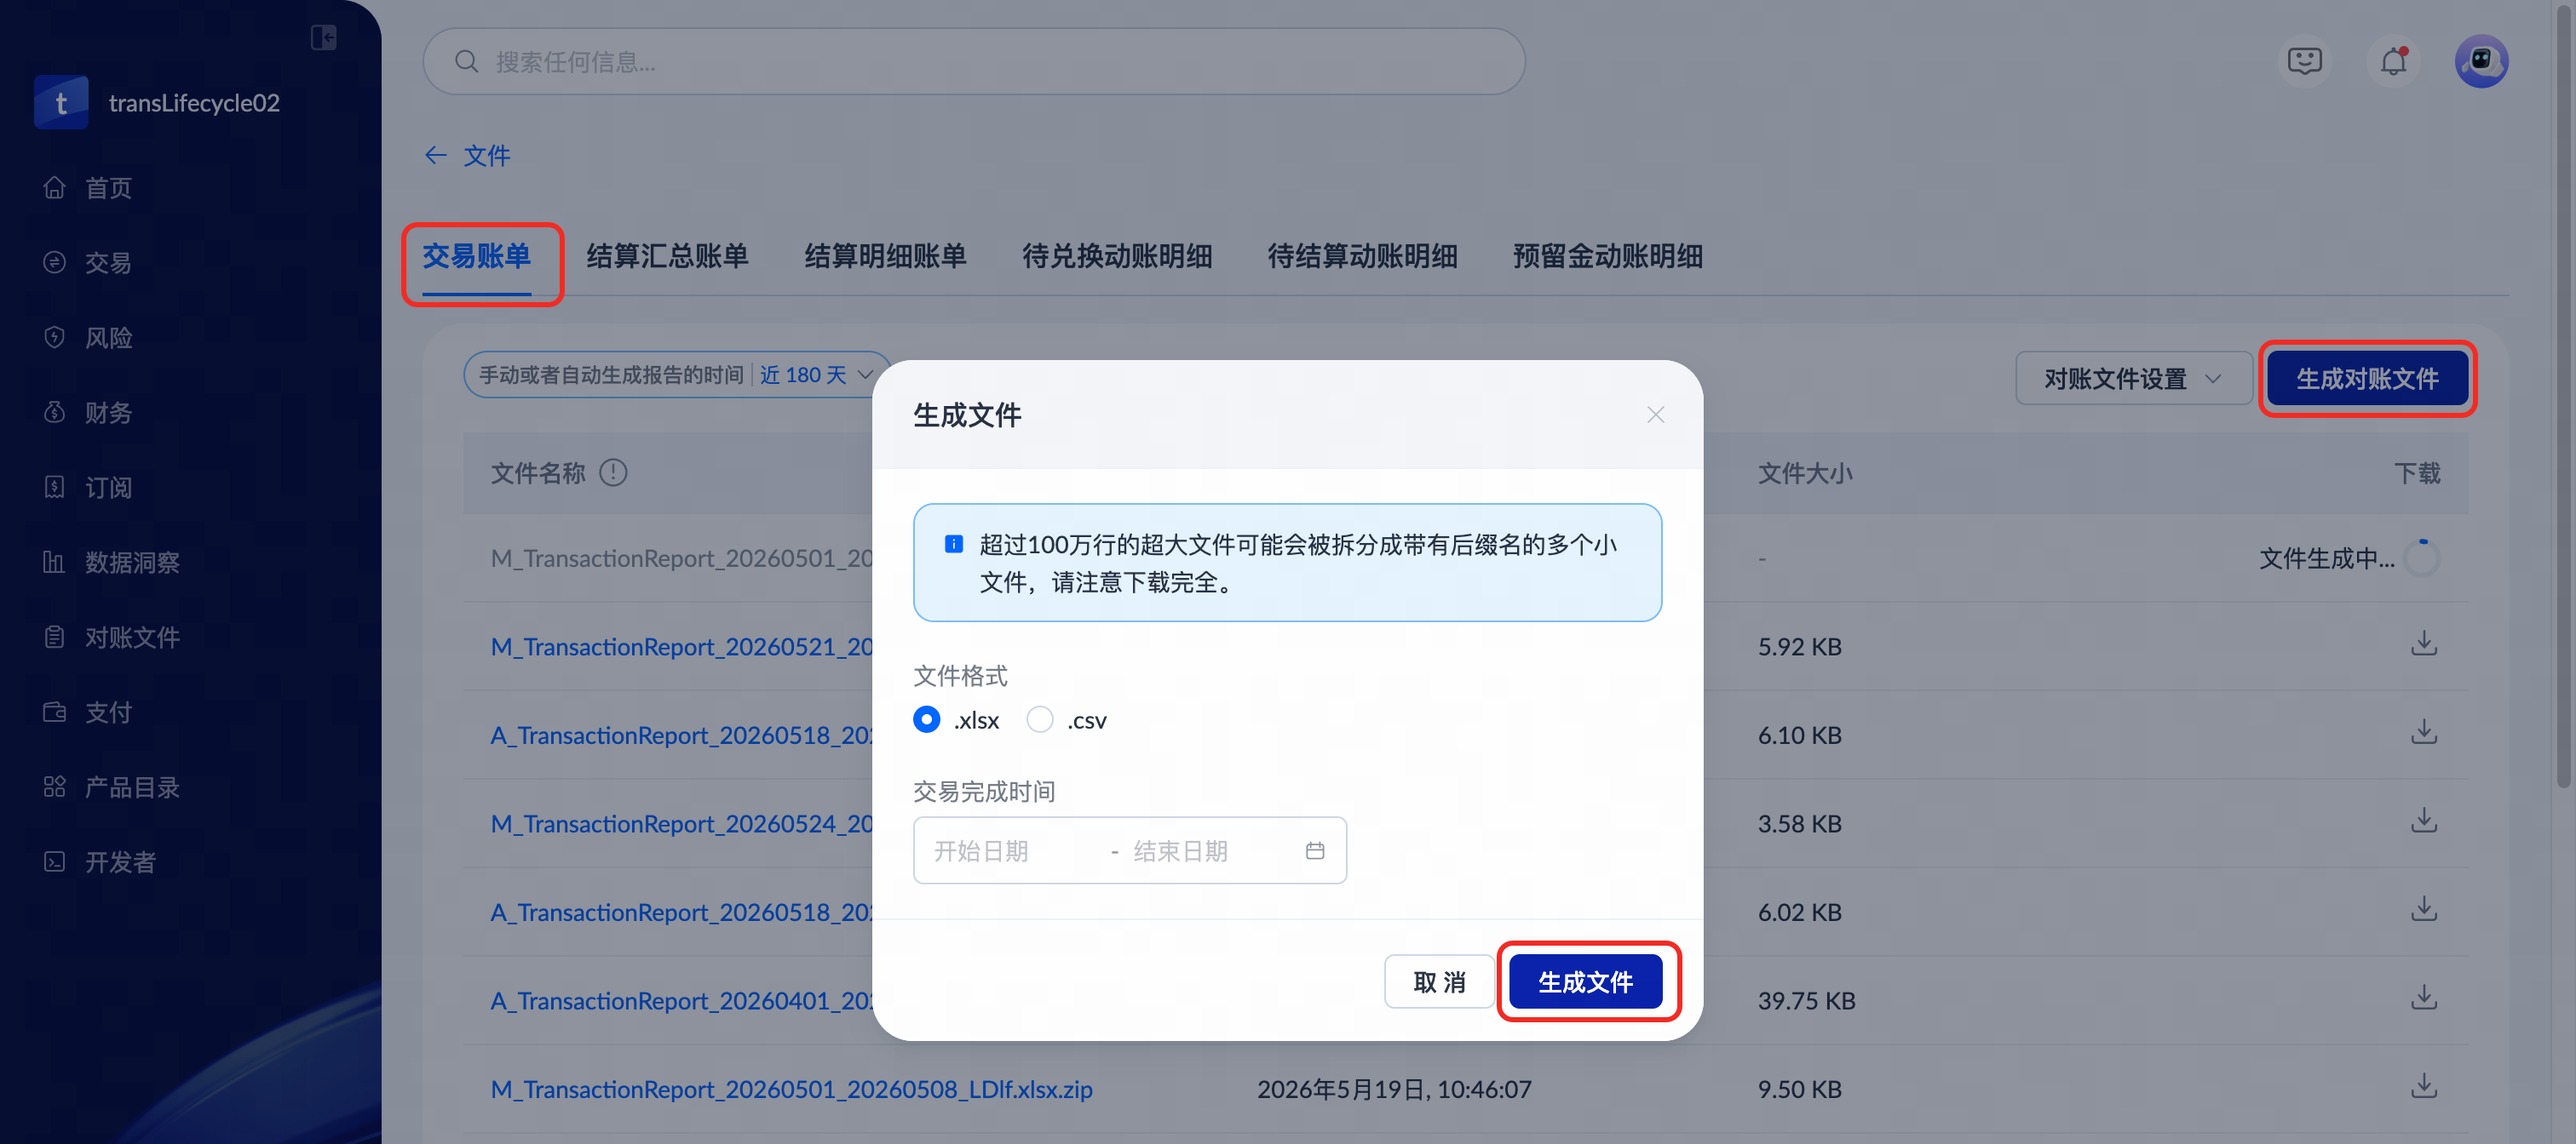
Task: Select the .csv file format
Action: (1040, 719)
